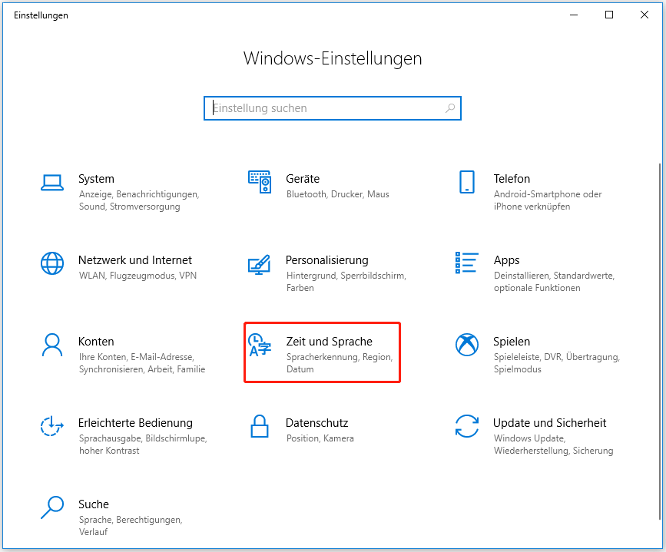
Task: Click 'Sprachausgabe, Bildschirmlupe, hoher Kontrast' text
Action: [143, 445]
